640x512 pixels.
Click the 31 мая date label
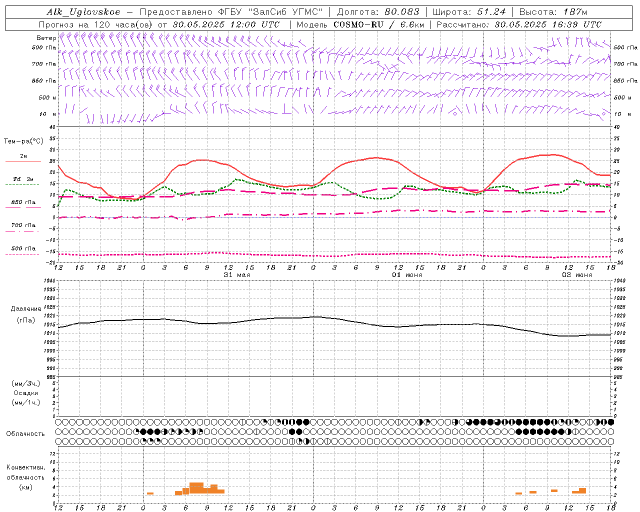(237, 275)
